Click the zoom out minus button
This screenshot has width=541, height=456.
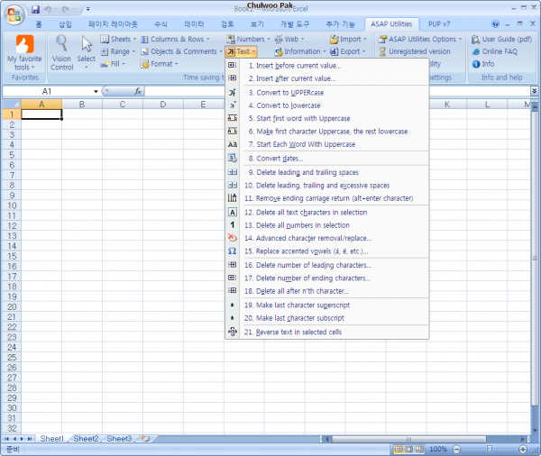[456, 449]
